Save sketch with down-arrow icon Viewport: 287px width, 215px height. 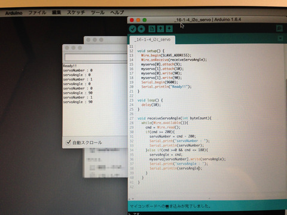[x=169, y=29]
